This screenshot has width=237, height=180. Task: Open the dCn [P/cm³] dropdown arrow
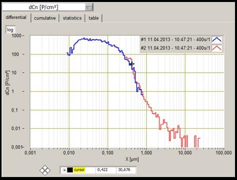pyautogui.click(x=89, y=7)
